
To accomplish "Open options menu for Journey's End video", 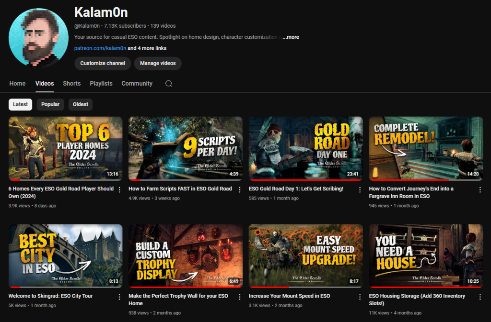I will (480, 189).
